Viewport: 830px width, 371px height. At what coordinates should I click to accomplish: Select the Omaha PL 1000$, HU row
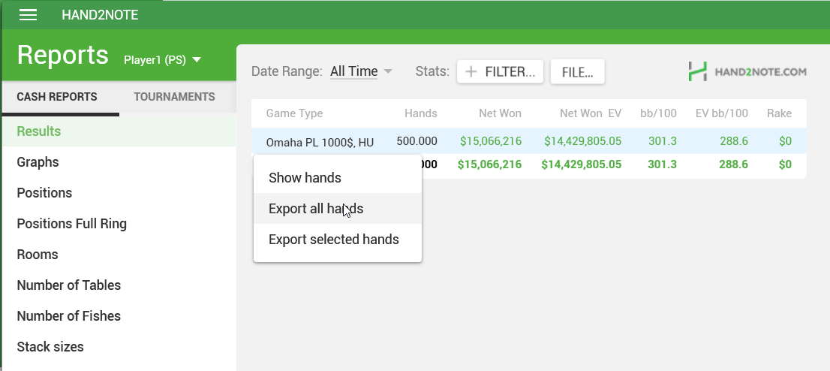[320, 142]
